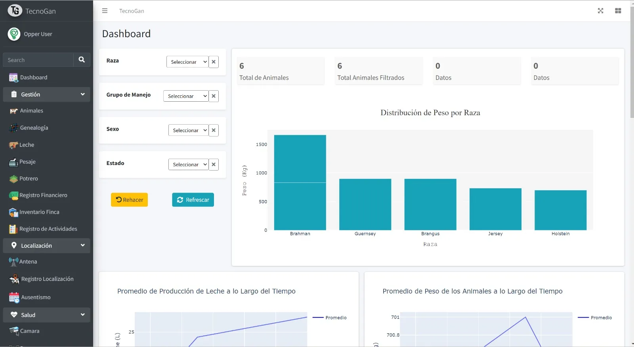Click the Potrero field icon
The image size is (634, 347).
coord(13,179)
